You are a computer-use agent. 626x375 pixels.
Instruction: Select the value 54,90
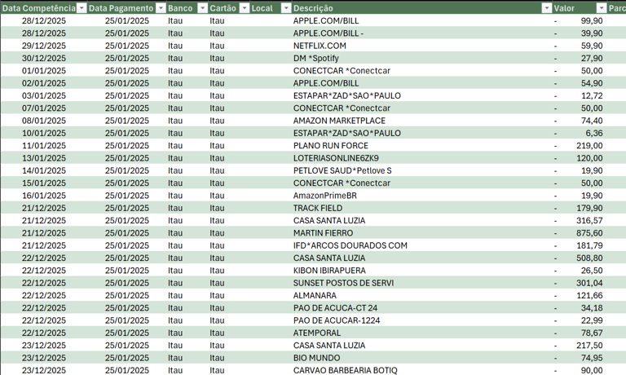point(592,83)
